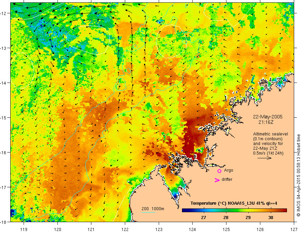301x232 pixels.
Task: Click the 'drifter' legend label
Action: coord(227,179)
